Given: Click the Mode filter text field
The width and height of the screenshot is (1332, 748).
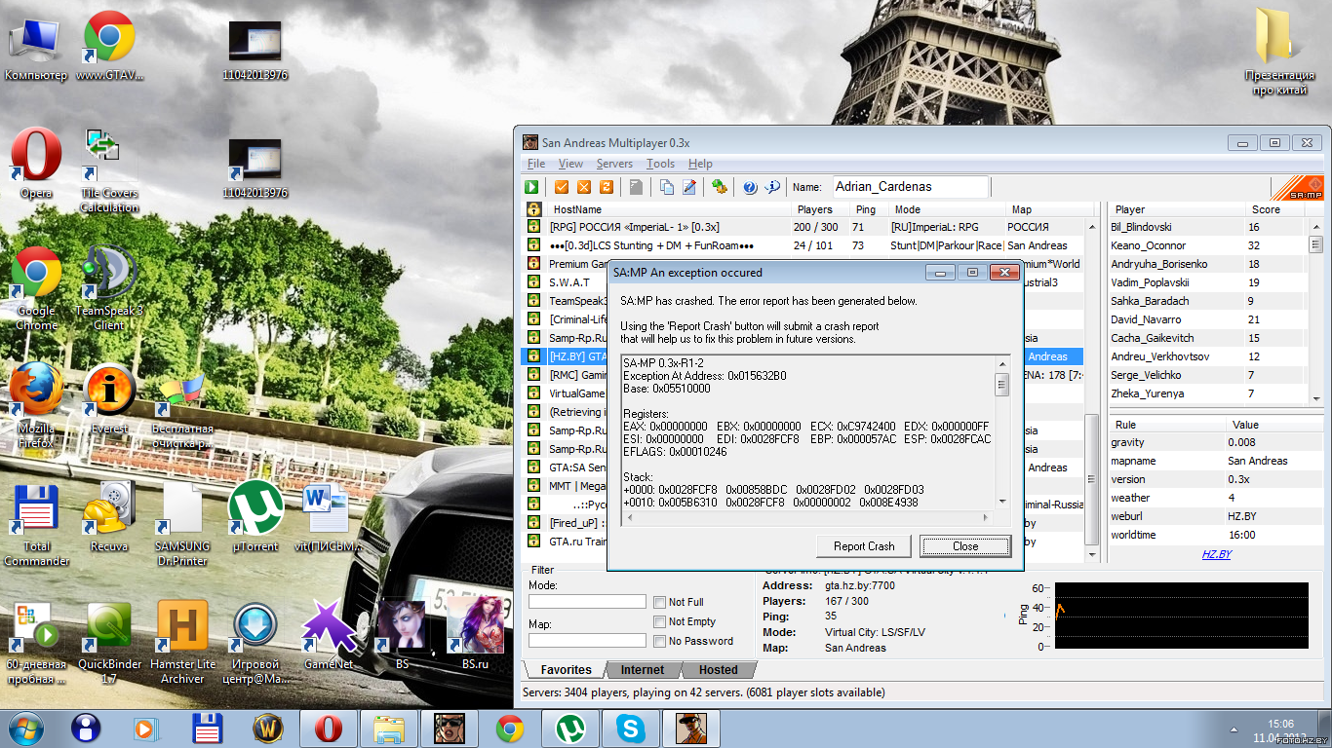Looking at the screenshot, I should click(587, 602).
